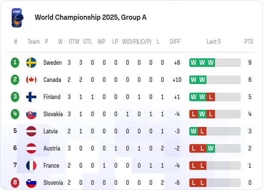Screen dimensions: 263x190
Task: Click the Last 5 column header
Action: pyautogui.click(x=213, y=42)
